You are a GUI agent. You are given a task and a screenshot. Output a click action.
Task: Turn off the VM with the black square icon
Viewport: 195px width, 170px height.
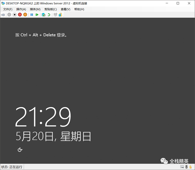click(x=15, y=15)
